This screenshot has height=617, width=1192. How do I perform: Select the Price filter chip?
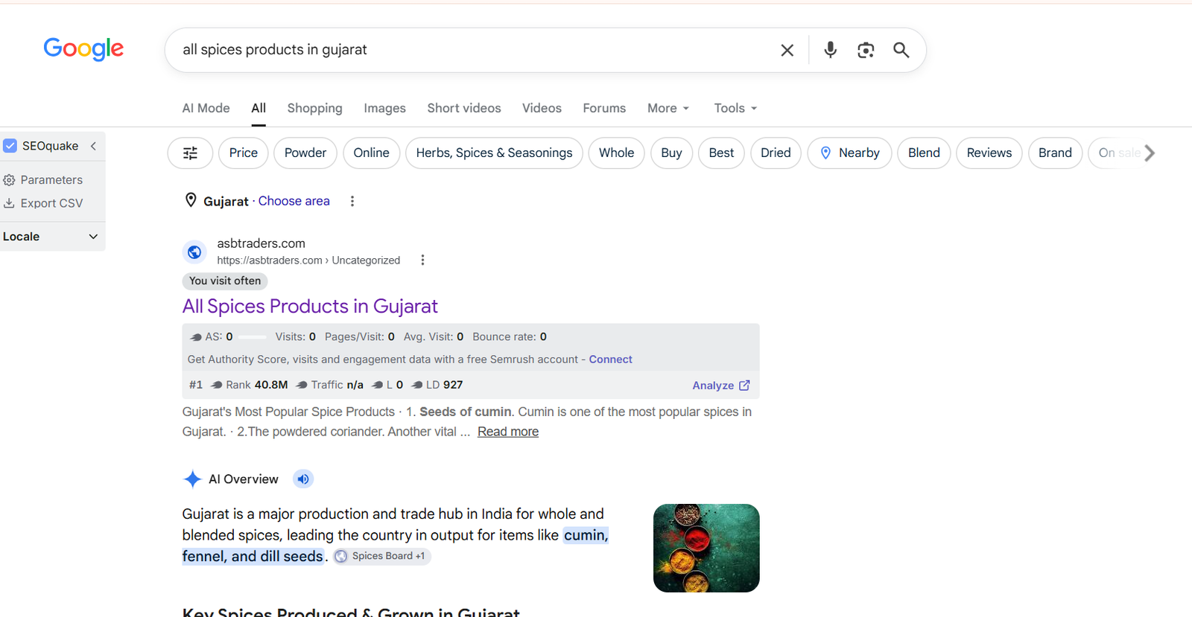pyautogui.click(x=244, y=153)
